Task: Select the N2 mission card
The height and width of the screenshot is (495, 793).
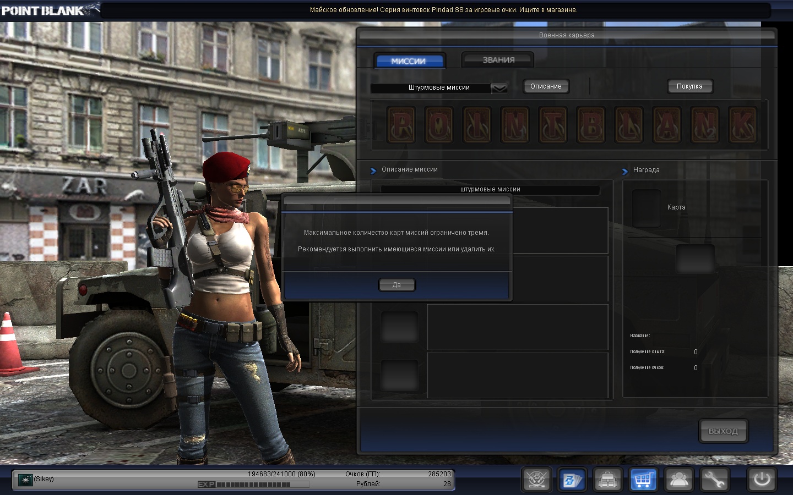Action: pyautogui.click(x=704, y=125)
